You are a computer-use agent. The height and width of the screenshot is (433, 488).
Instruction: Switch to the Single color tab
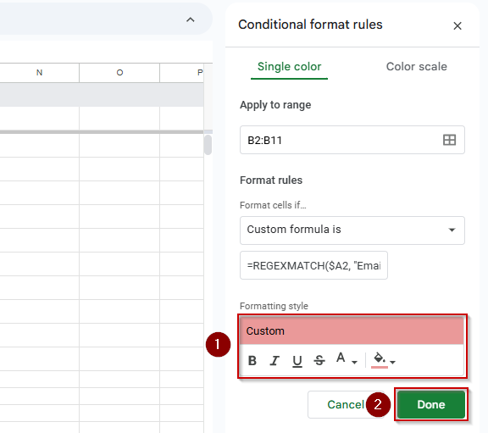(x=289, y=67)
